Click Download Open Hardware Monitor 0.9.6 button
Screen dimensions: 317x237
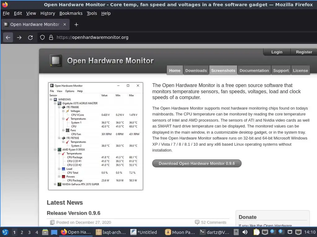pyautogui.click(x=197, y=164)
